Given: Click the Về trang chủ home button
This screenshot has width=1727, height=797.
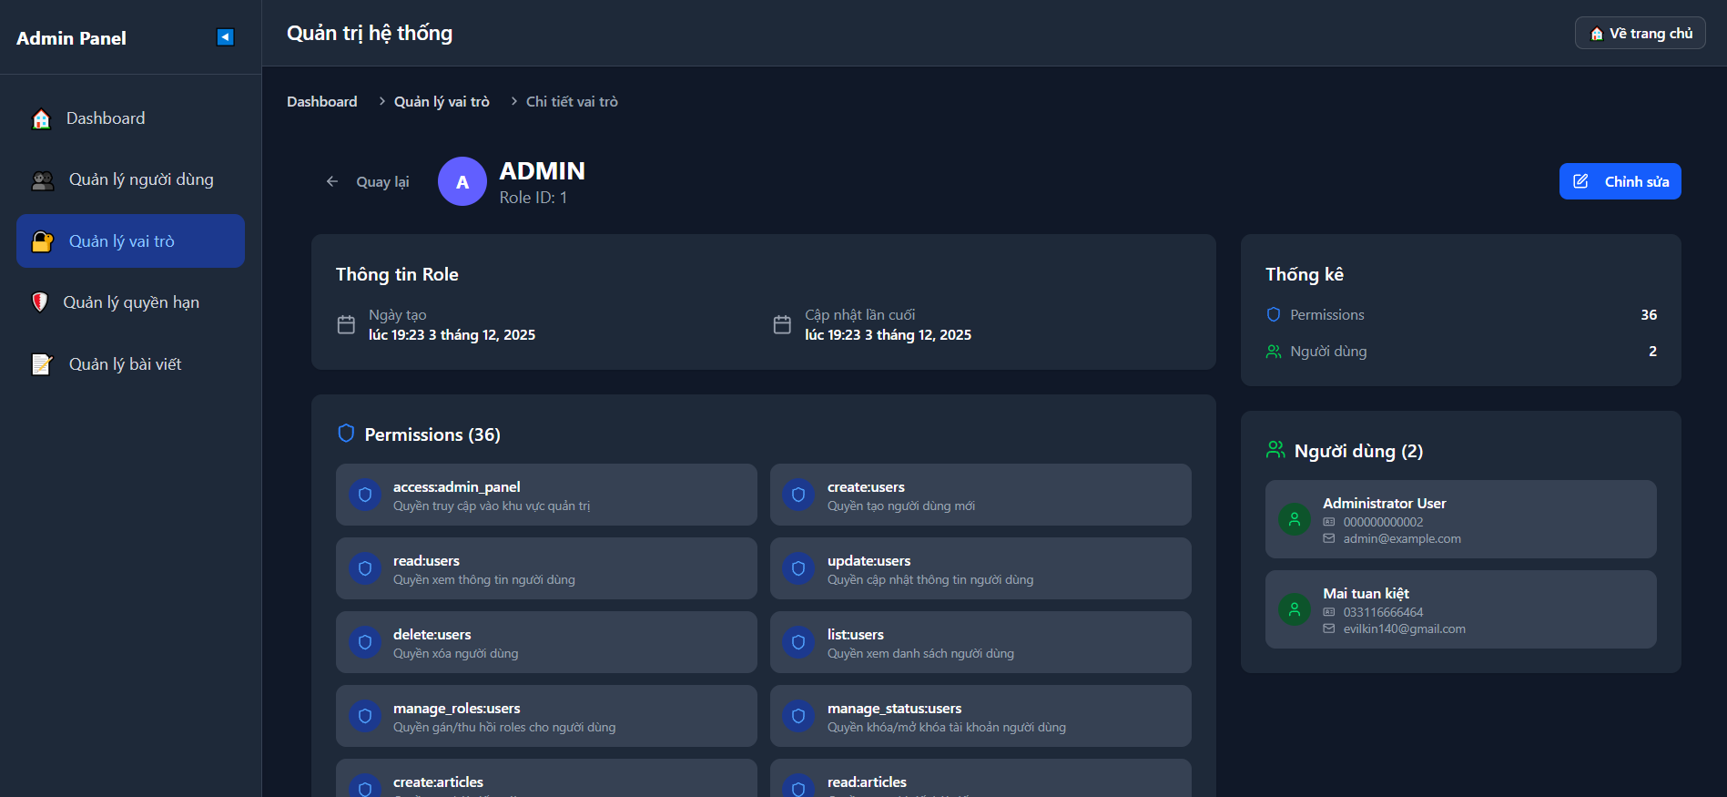Looking at the screenshot, I should 1640,34.
